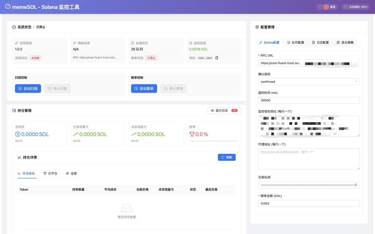Click the version number 1.0.2

(18, 49)
